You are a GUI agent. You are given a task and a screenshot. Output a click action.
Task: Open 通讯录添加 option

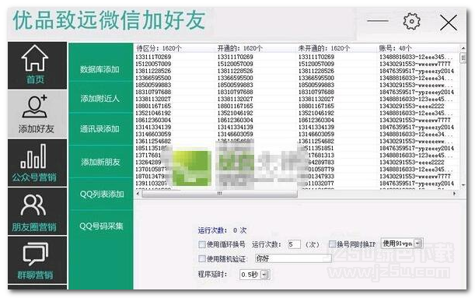coord(100,129)
